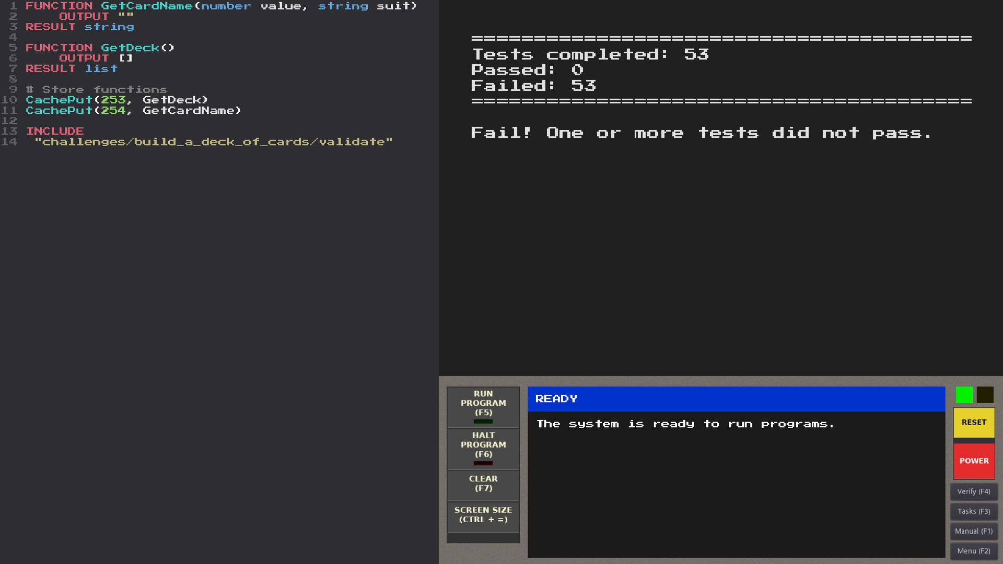Place cursor on OUTPUT [] line
The height and width of the screenshot is (564, 1003).
pyautogui.click(x=96, y=58)
